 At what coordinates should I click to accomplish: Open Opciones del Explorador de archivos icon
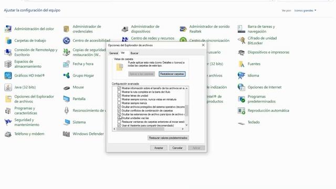(8, 99)
